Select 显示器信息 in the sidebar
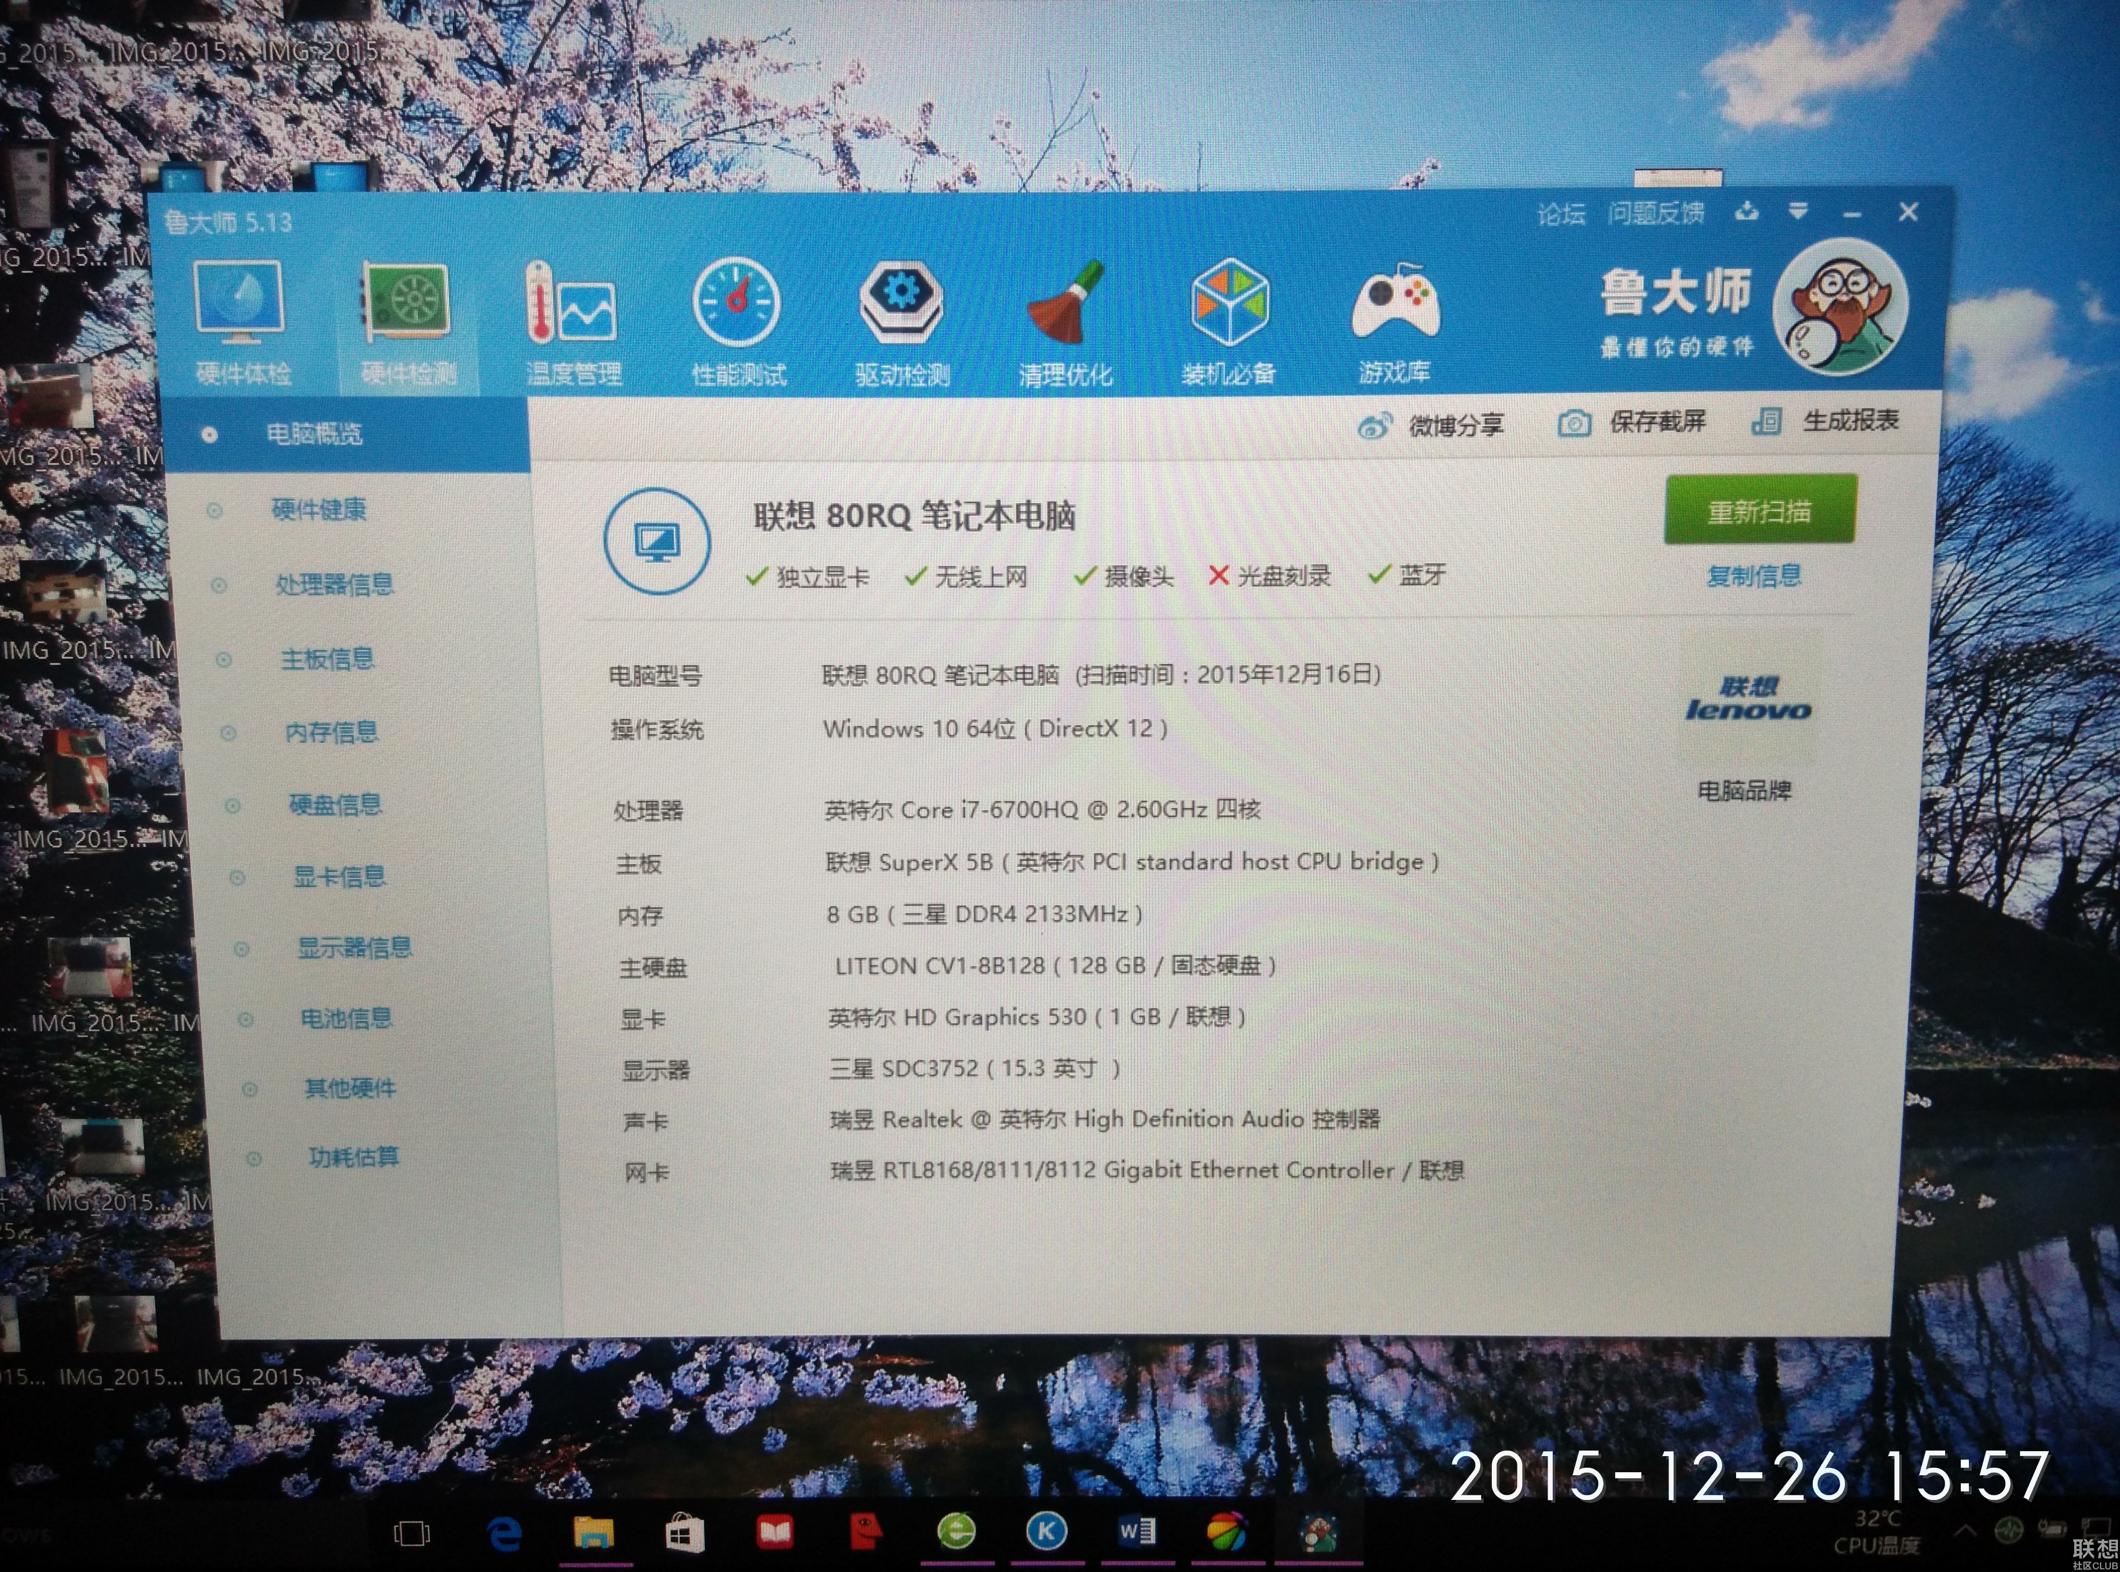 [x=355, y=948]
